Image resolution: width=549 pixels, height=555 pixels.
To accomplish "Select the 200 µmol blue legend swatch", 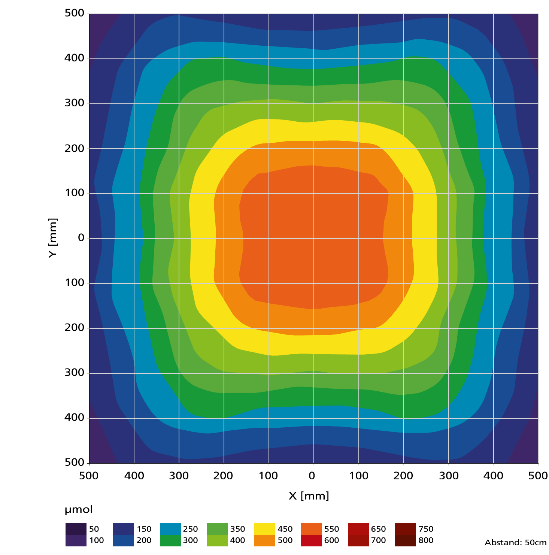I will tap(123, 540).
